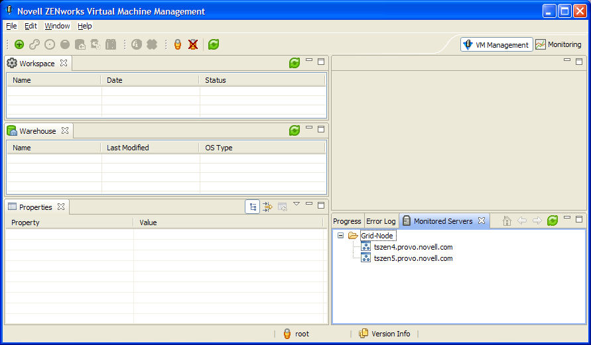Maximize the Monitored Servers panel
The width and height of the screenshot is (591, 345).
click(x=579, y=219)
